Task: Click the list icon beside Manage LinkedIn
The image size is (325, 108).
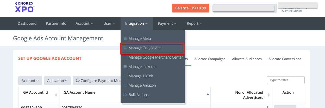Action: pos(125,67)
